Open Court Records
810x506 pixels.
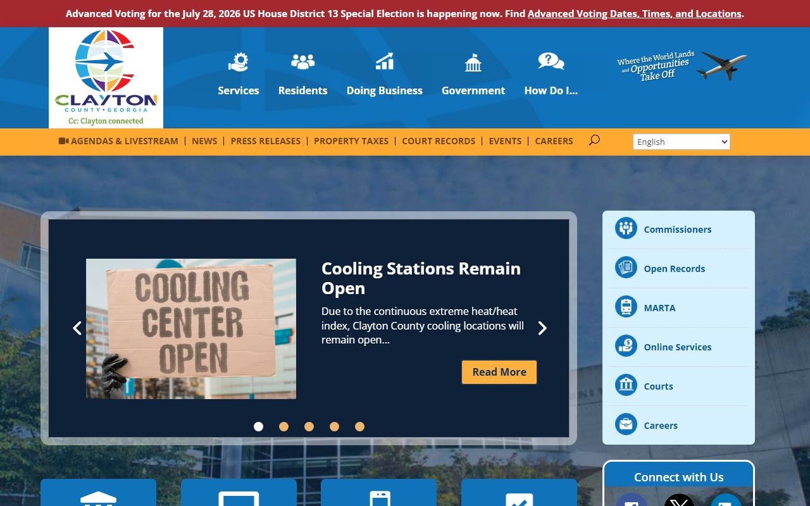[439, 141]
